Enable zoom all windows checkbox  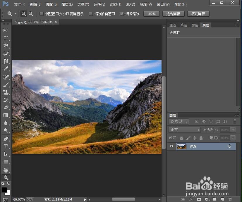click(x=91, y=14)
